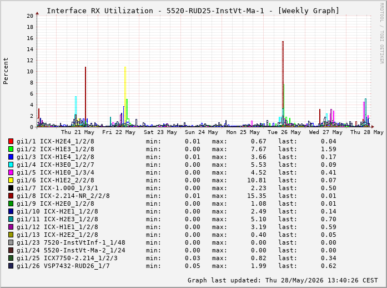The height and width of the screenshot is (288, 387).
Task: Click the y-axis tick label 10
Action: click(x=30, y=71)
